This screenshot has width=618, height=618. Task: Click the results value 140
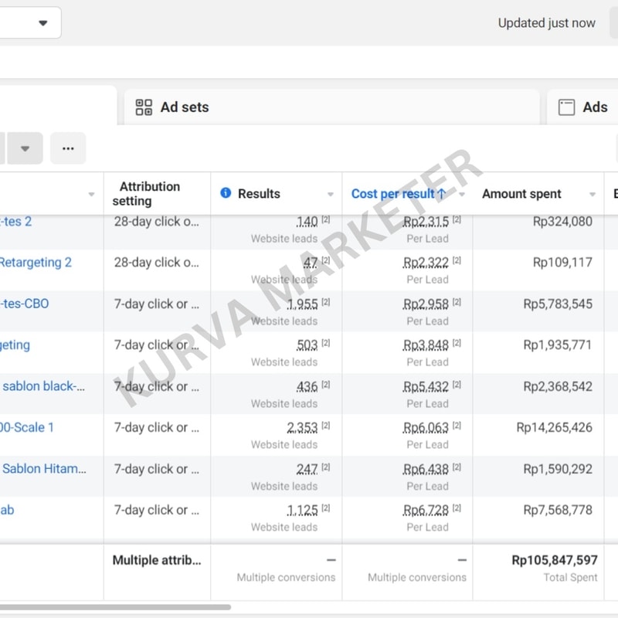click(x=307, y=222)
